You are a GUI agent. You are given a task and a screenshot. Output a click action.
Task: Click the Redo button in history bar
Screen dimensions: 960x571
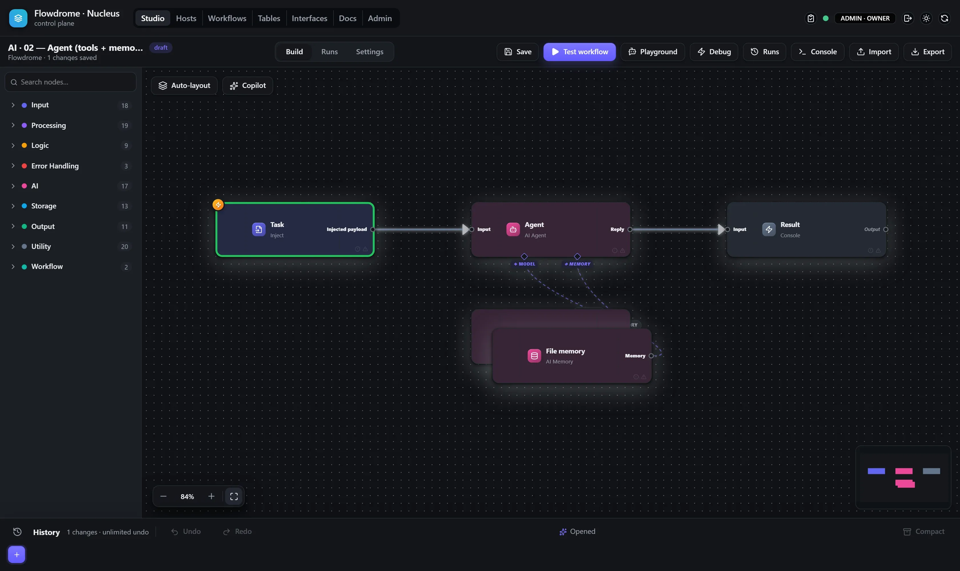click(x=237, y=531)
